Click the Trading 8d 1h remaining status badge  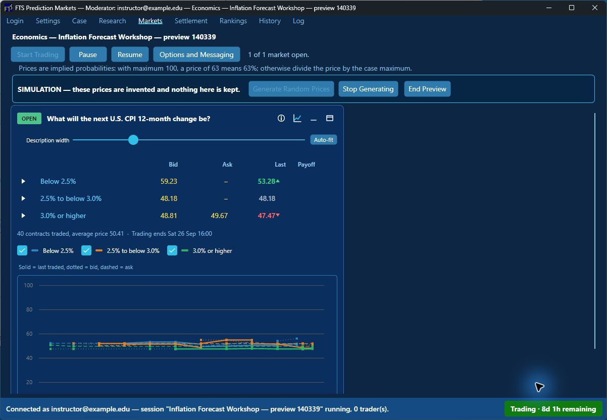pos(553,409)
